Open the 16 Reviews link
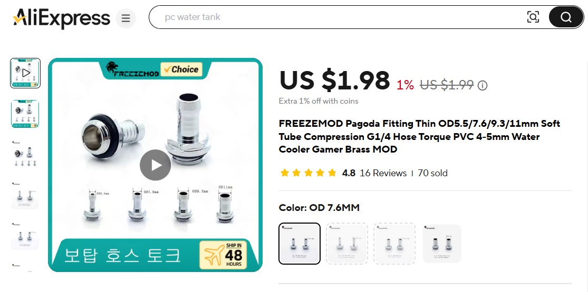The image size is (588, 292). (383, 173)
